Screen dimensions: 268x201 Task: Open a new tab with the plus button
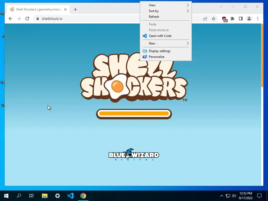[x=75, y=9]
